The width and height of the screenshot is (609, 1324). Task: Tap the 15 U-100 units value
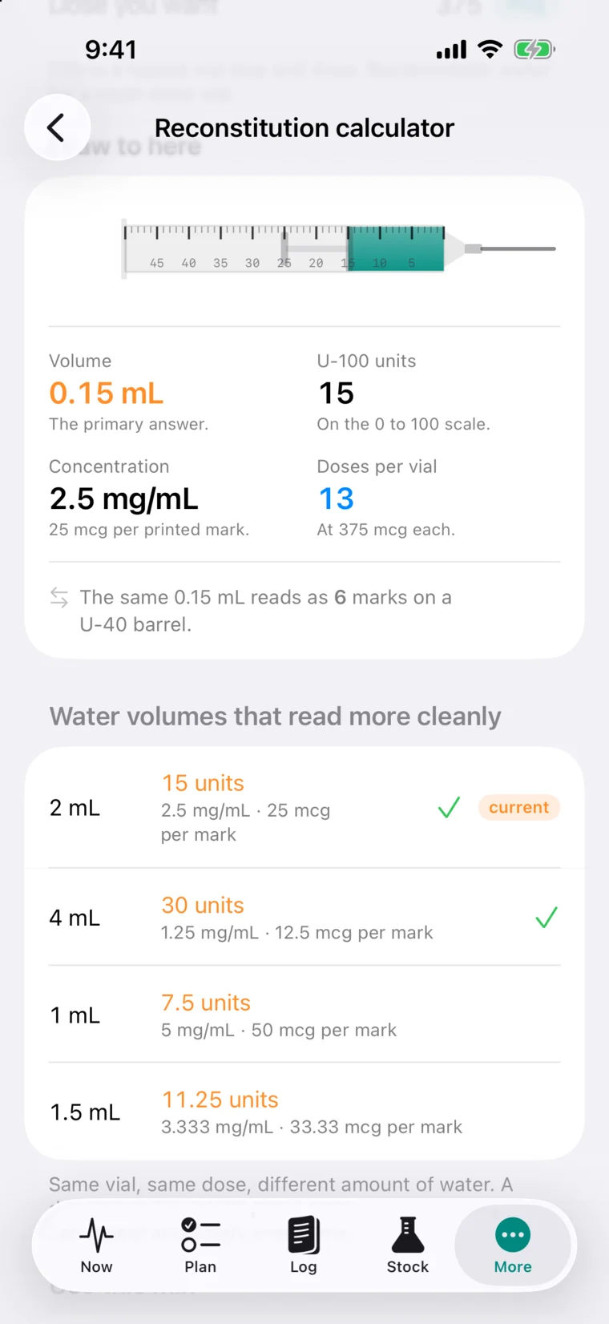point(337,394)
